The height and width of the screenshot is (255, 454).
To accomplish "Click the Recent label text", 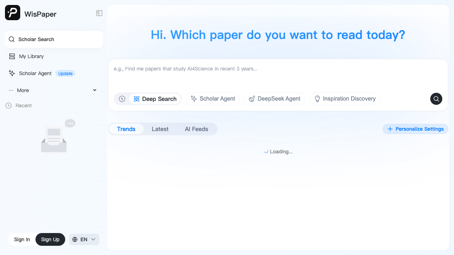I will click(24, 106).
